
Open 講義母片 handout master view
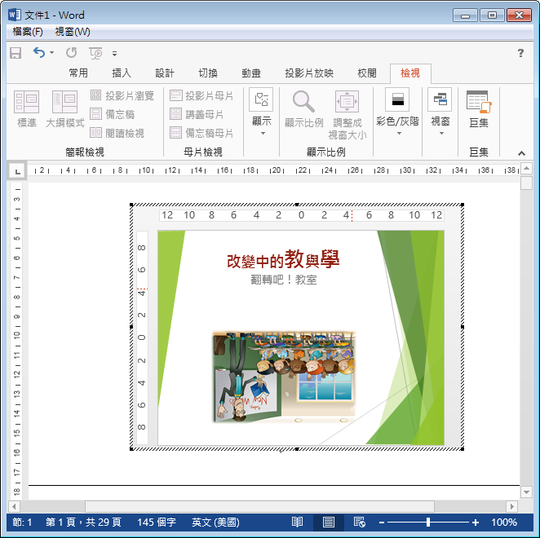197,114
